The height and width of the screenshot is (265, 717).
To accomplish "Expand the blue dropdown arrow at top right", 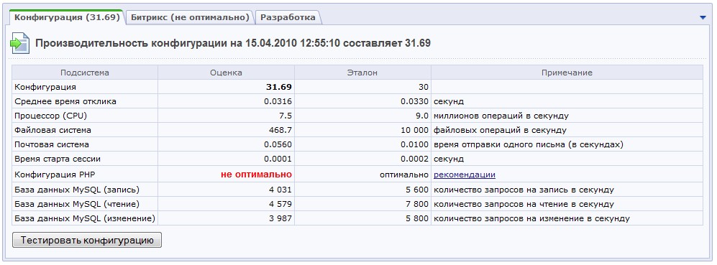I will [x=703, y=17].
